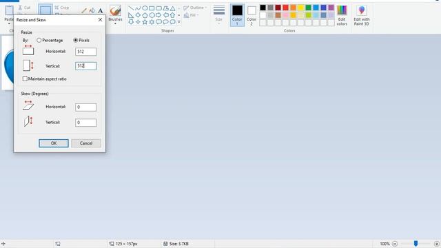
Task: Open the Paste dropdown arrow
Action: pos(9,23)
